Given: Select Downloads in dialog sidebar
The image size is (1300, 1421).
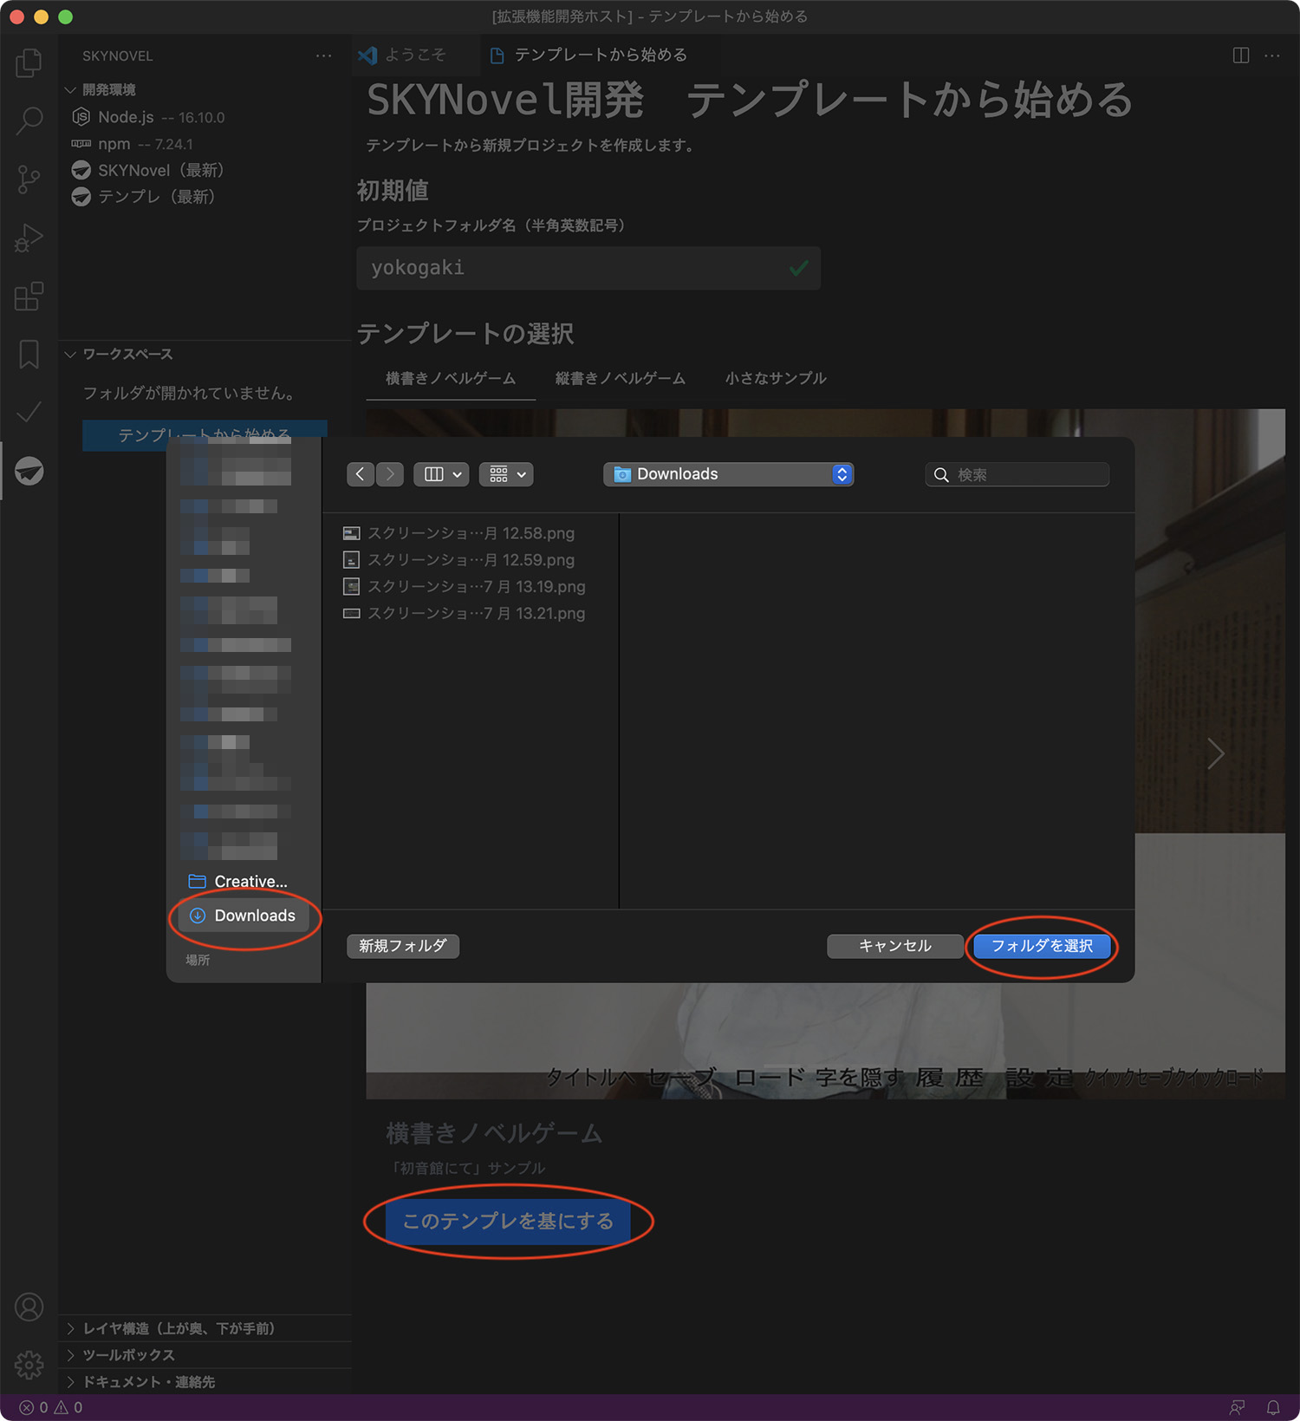Looking at the screenshot, I should click(x=244, y=916).
